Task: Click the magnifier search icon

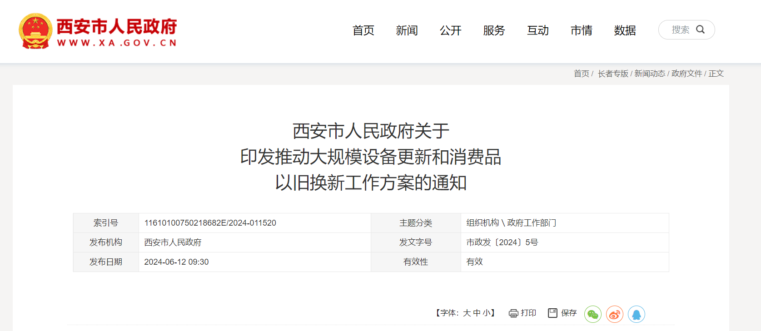Action: click(x=701, y=30)
